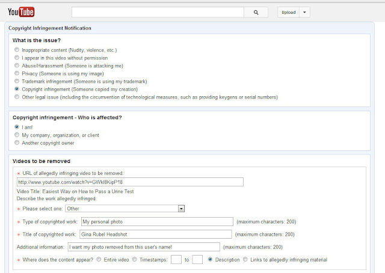Choose Privacy (Someone is using my image)
The width and height of the screenshot is (385, 273).
point(17,73)
